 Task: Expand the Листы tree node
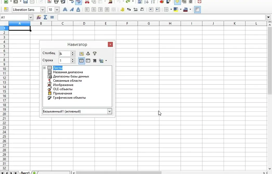pyautogui.click(x=45, y=68)
